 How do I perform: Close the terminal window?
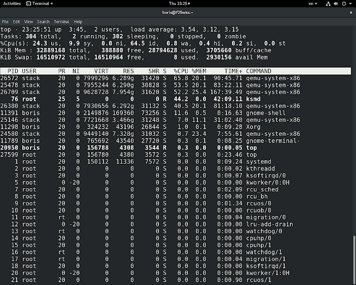(350, 12)
